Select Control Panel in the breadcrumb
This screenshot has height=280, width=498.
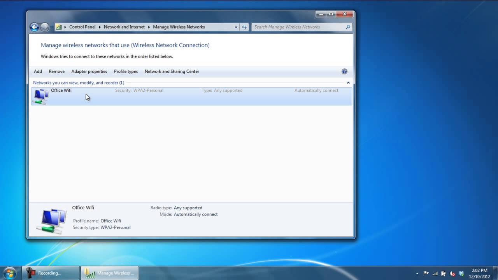pyautogui.click(x=82, y=27)
